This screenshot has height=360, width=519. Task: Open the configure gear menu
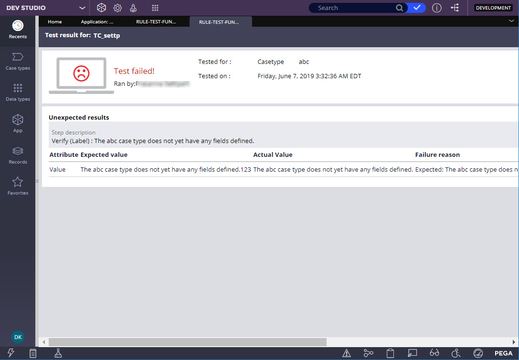click(x=117, y=8)
